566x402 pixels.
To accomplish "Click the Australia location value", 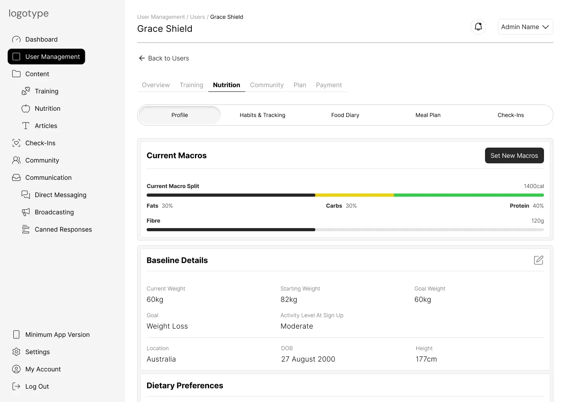I will tap(161, 359).
